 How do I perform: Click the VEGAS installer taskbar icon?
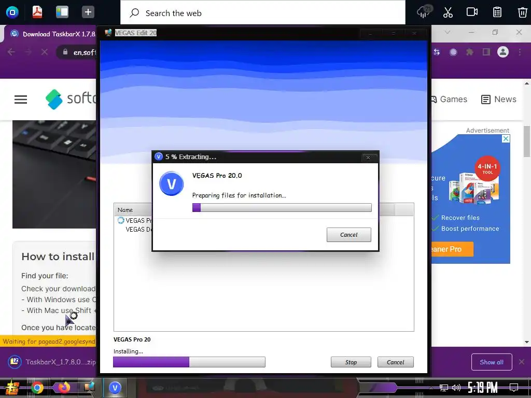coord(89,388)
